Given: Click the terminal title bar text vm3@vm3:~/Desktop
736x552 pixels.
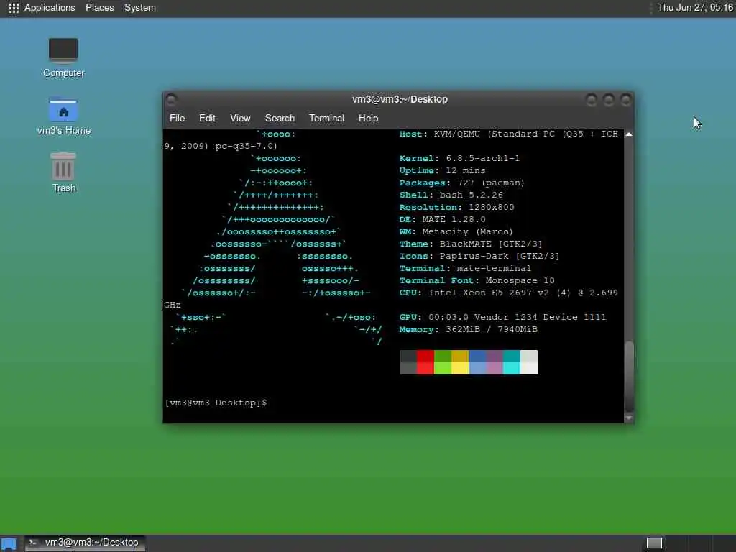Looking at the screenshot, I should tap(400, 99).
